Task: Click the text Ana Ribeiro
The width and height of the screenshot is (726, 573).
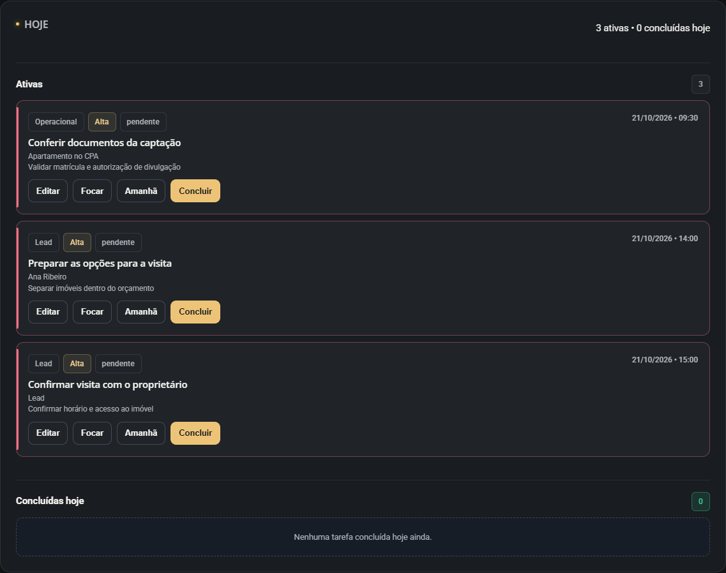Action: coord(47,277)
